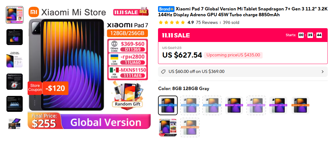This screenshot has width=332, height=144.
Task: Show the 8850 battery thumbnail image
Action: coord(14,104)
